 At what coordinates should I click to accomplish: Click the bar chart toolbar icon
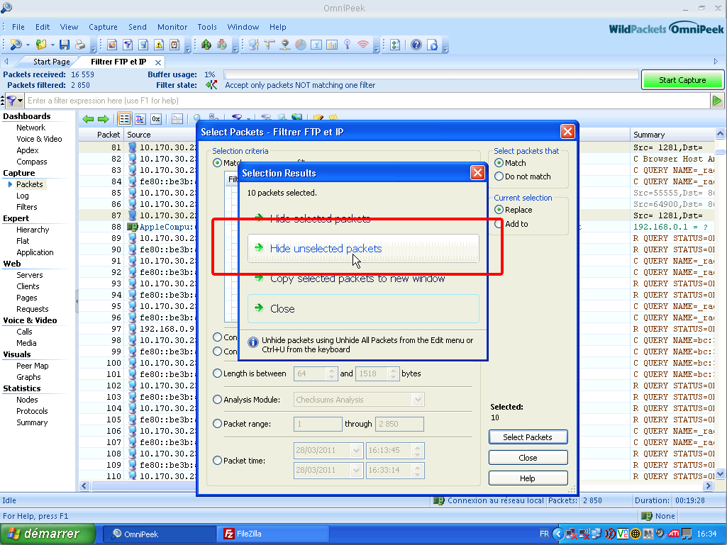pos(332,45)
